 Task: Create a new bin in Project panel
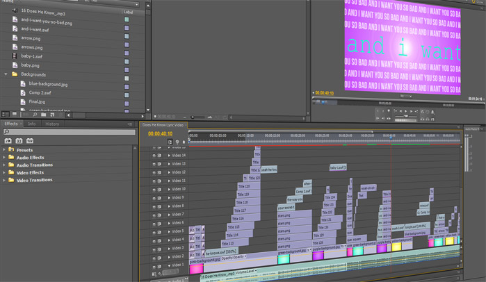tap(43, 115)
